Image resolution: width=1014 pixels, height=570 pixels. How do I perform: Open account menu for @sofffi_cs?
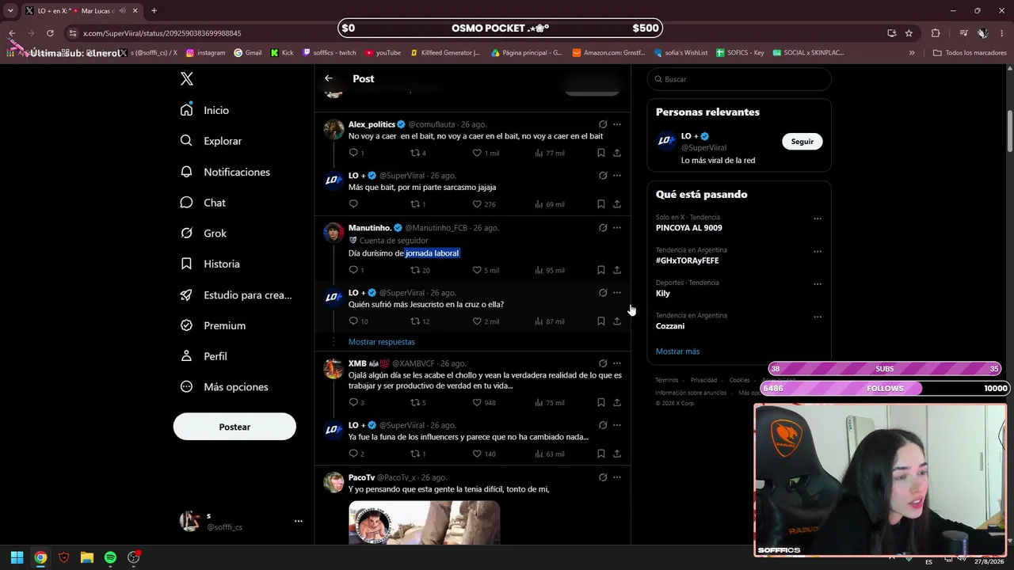(299, 521)
